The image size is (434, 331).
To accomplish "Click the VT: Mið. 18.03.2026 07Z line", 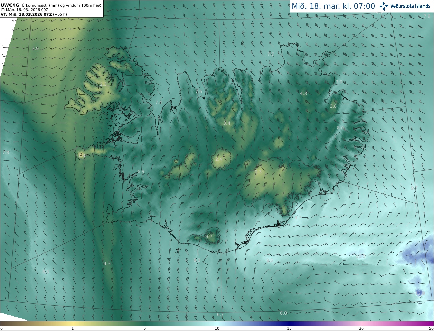I will (34, 14).
